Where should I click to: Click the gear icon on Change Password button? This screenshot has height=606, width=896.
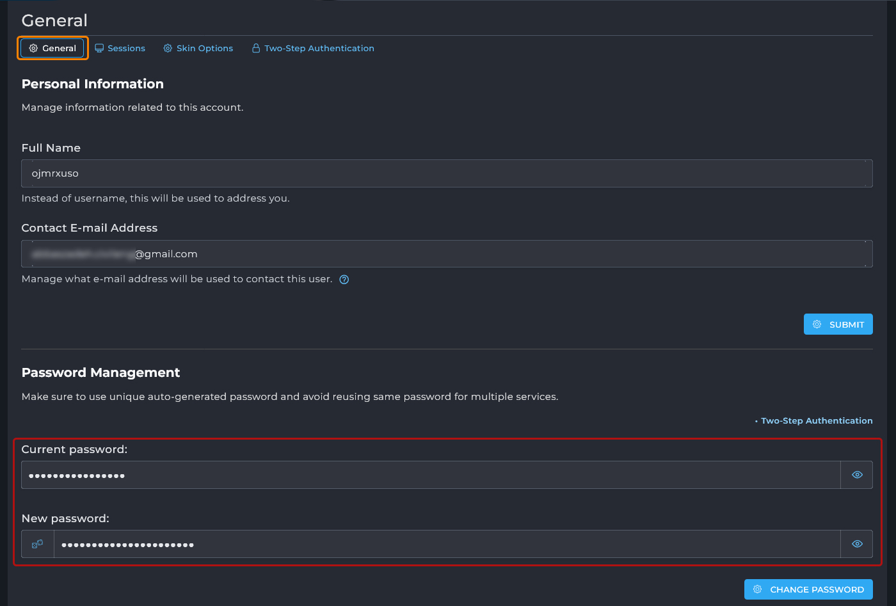click(x=758, y=589)
